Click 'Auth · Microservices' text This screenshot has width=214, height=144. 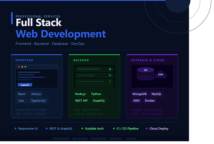[x=87, y=110]
